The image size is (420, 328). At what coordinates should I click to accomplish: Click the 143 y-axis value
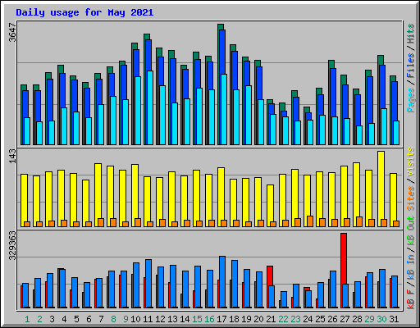point(12,156)
